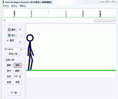Screen dimensions: 118x99
Task: Click the stickman hip joint handle
Action: (30, 52)
